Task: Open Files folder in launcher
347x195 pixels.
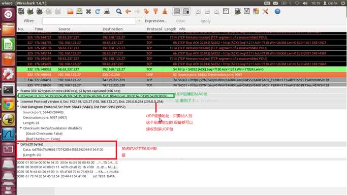Action: point(8,29)
